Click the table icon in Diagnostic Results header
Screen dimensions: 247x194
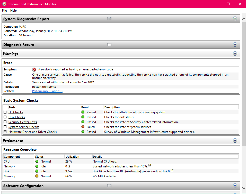109,45
